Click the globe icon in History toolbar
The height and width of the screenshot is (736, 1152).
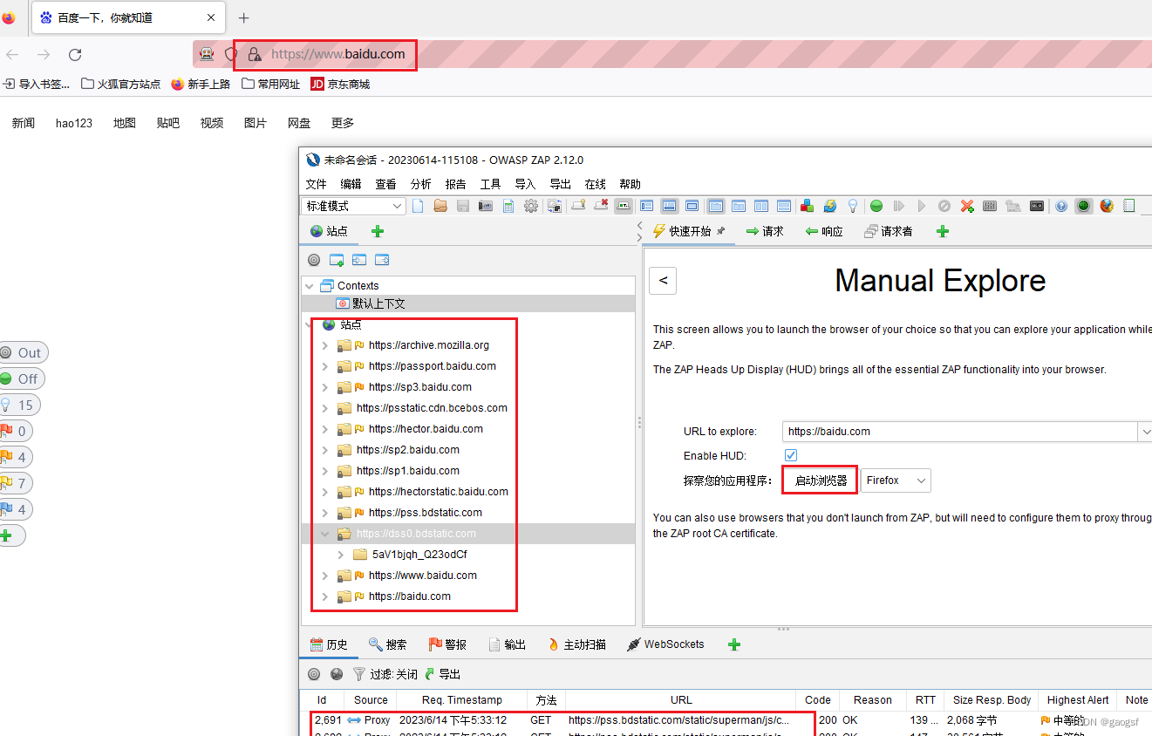337,674
